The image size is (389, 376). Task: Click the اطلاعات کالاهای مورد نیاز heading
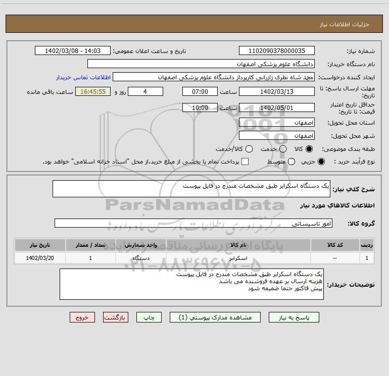(x=337, y=205)
